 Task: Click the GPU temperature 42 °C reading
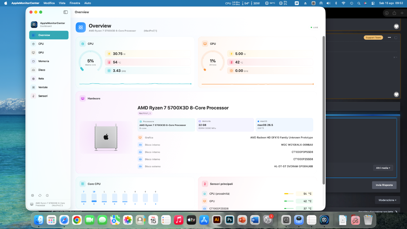270,62
